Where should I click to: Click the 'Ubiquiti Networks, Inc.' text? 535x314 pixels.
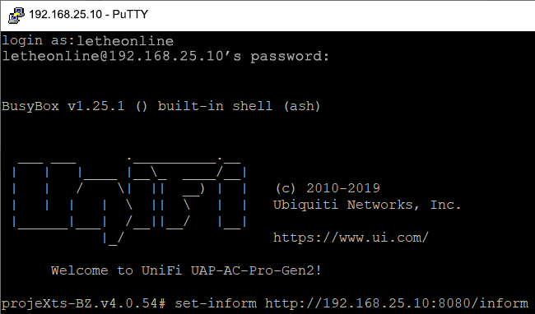367,205
